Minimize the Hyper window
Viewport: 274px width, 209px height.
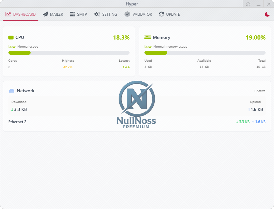click(258, 4)
